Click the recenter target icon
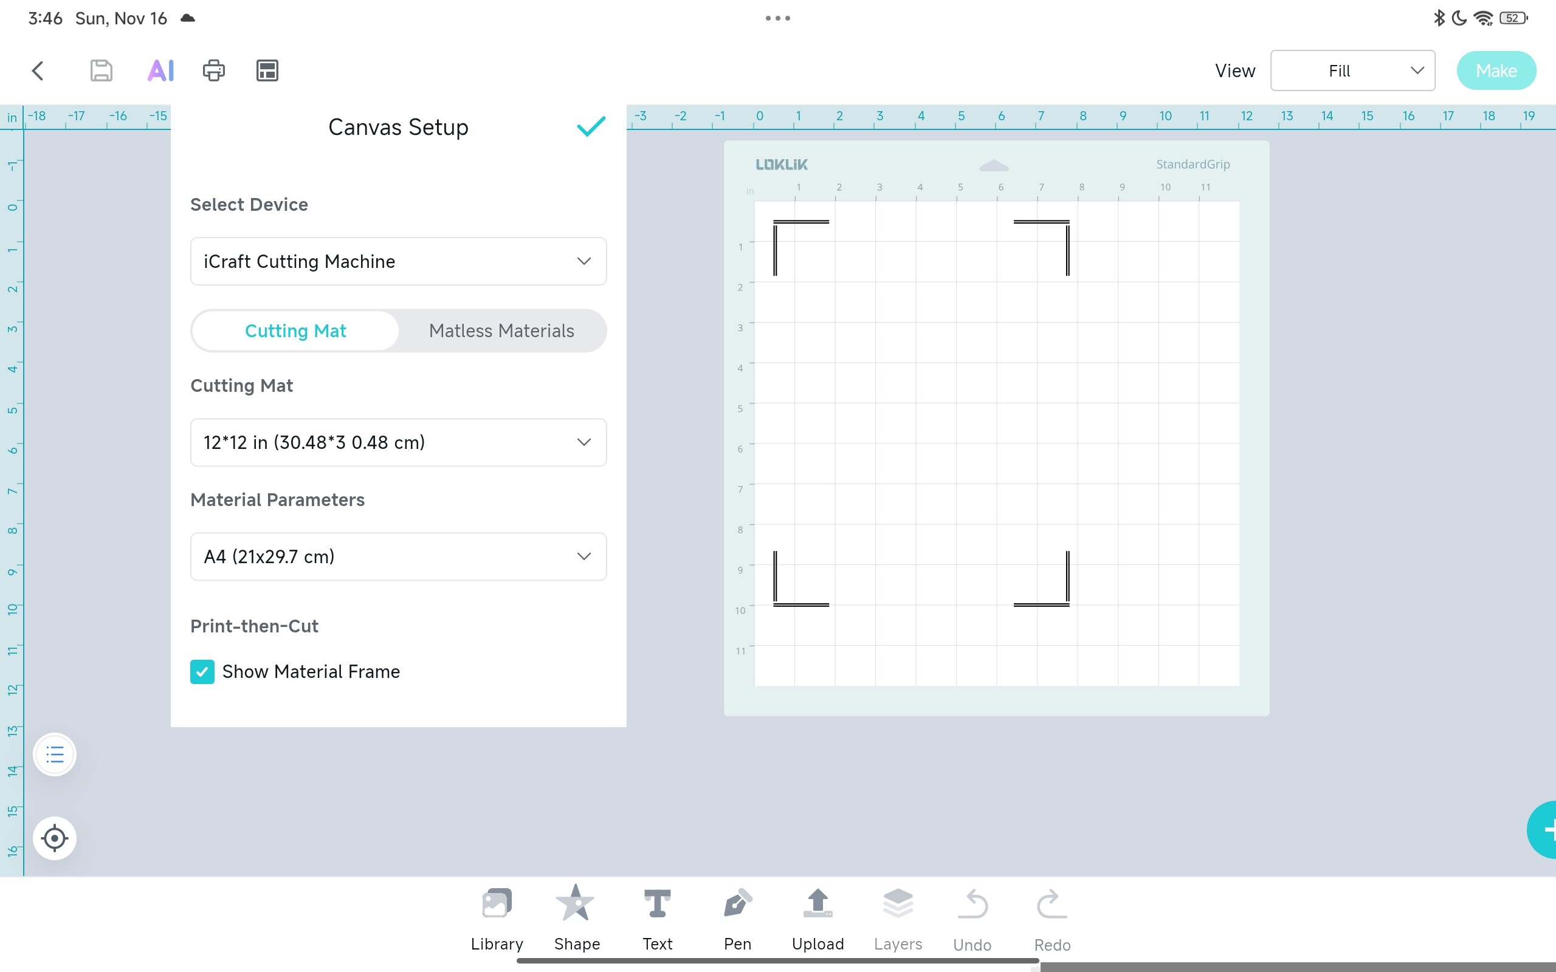The height and width of the screenshot is (972, 1556). [x=55, y=838]
